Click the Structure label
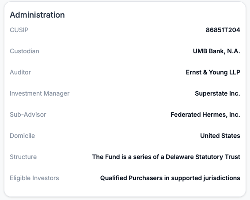Screen dimensions: 250x200 tap(23, 157)
